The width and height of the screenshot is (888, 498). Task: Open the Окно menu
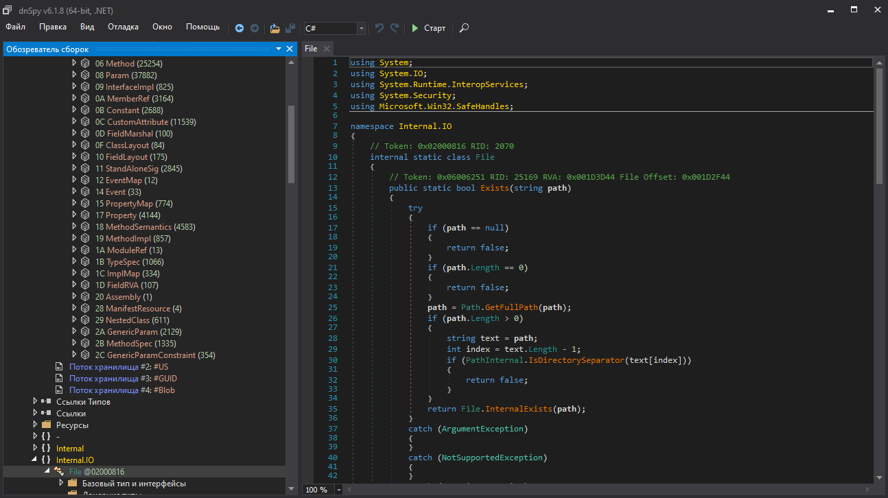coord(163,27)
